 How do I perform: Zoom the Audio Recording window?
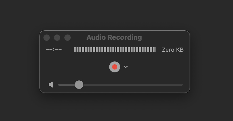tap(68, 38)
